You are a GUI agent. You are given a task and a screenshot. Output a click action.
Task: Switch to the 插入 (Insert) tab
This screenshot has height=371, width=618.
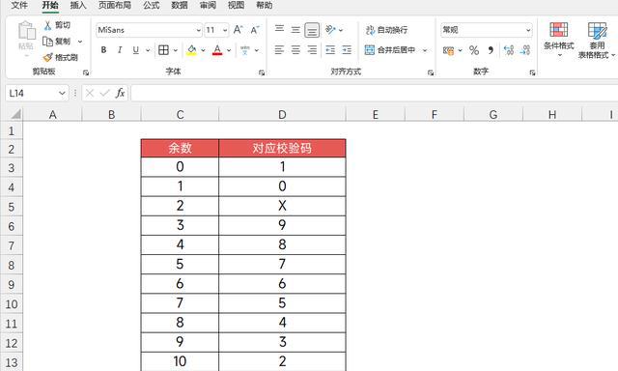tap(78, 5)
